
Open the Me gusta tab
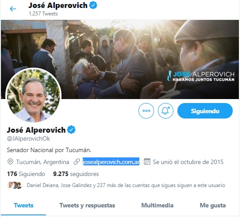click(213, 205)
